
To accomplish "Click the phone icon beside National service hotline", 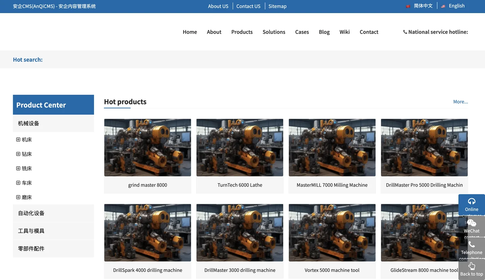I will [x=405, y=32].
